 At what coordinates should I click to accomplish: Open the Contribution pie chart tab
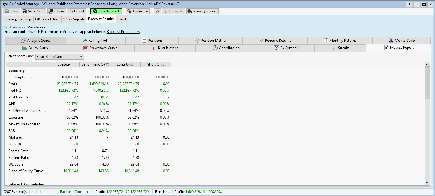click(226, 48)
